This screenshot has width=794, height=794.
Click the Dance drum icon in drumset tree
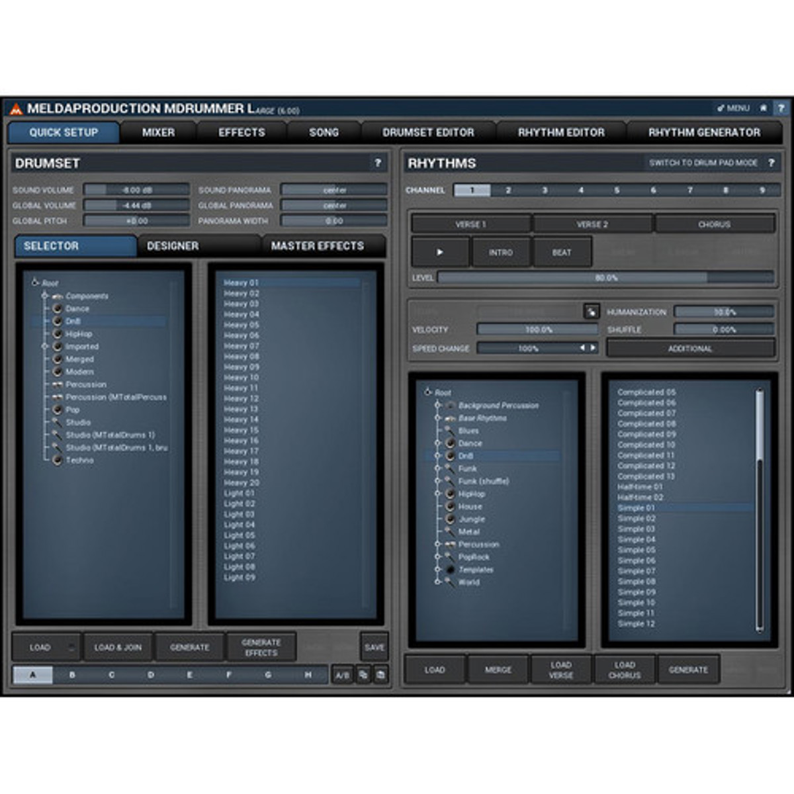pos(58,309)
